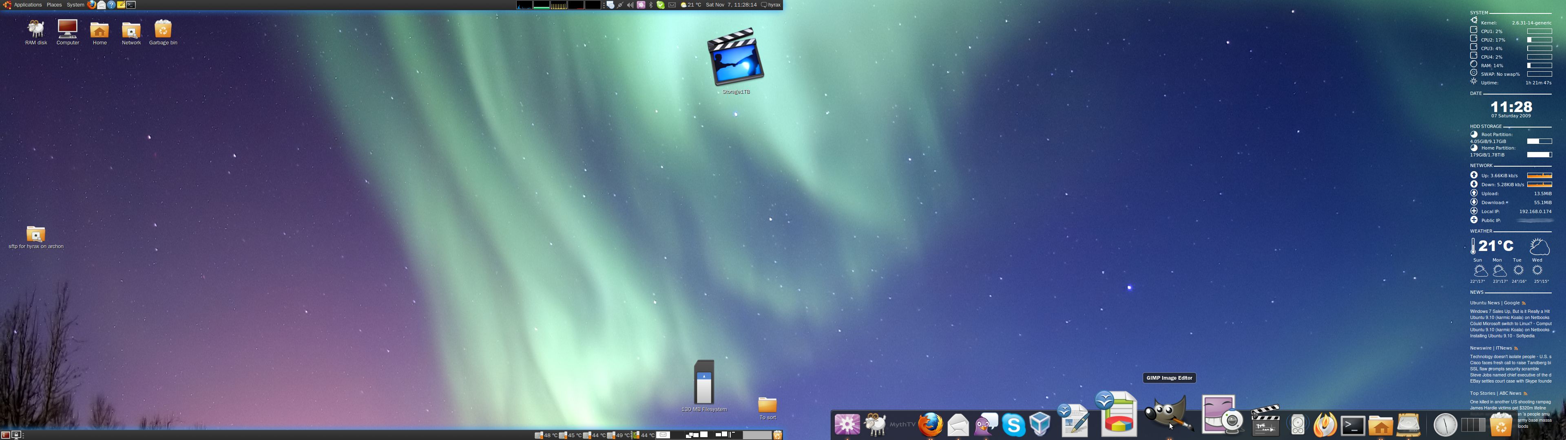Viewport: 1566px width, 440px height.
Task: Click the help launcher in top panel
Action: (111, 5)
